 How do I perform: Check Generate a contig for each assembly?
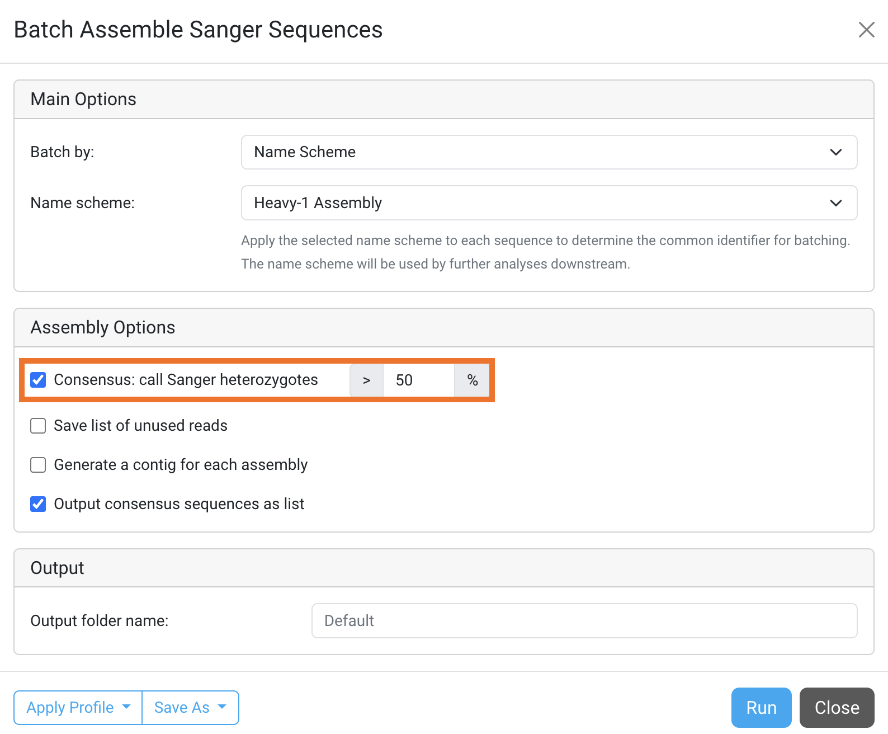click(x=38, y=465)
